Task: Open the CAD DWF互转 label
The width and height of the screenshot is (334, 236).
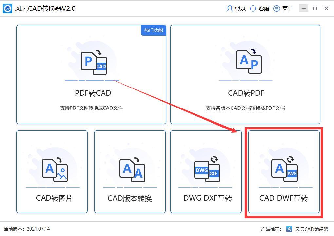Action: 284,198
